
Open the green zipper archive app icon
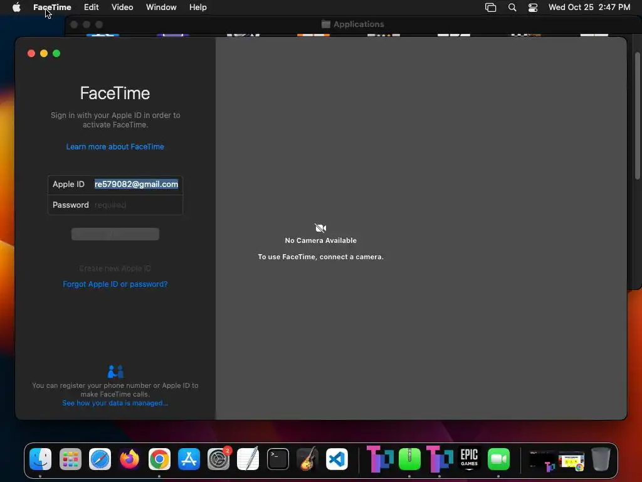pos(409,459)
